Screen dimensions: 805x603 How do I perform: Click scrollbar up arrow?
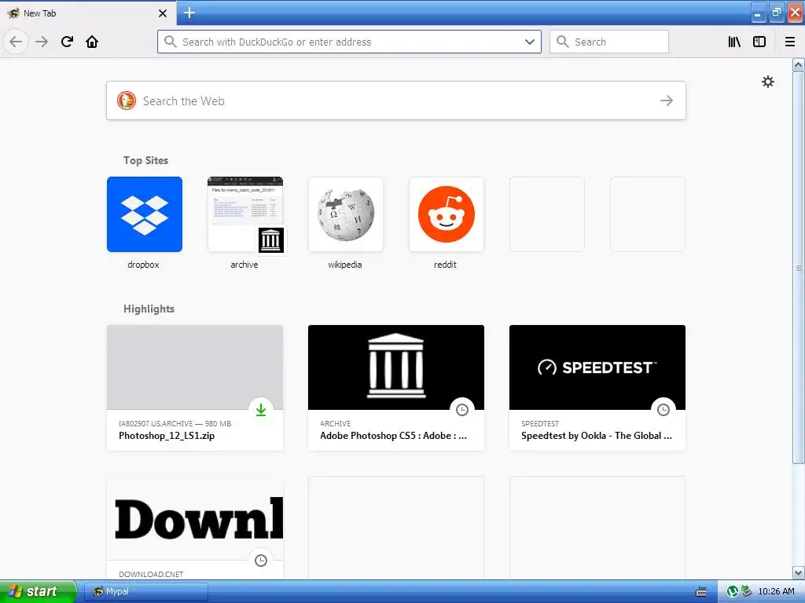point(798,64)
